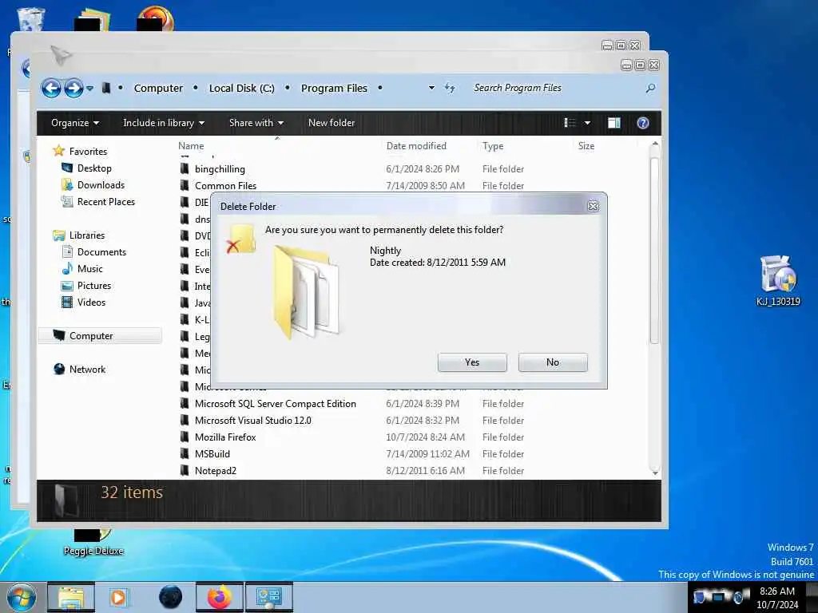Viewport: 818px width, 613px height.
Task: Click the dark globe taskbar icon
Action: point(171,597)
